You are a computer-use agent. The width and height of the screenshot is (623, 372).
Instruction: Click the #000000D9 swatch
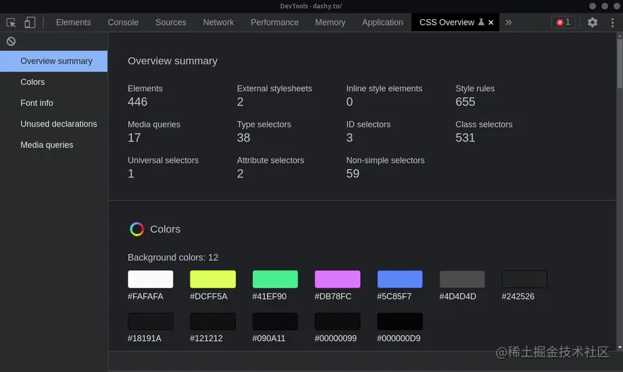pyautogui.click(x=400, y=321)
